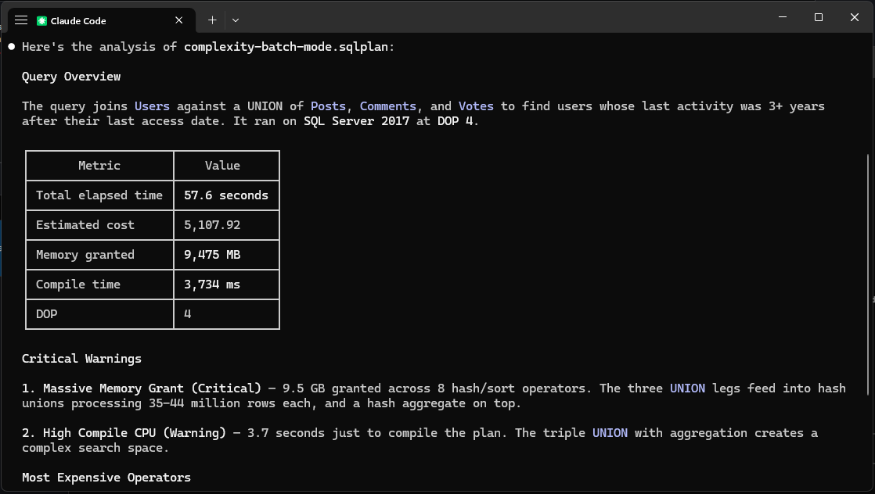Click the Metric table header
875x494 pixels.
pos(99,165)
